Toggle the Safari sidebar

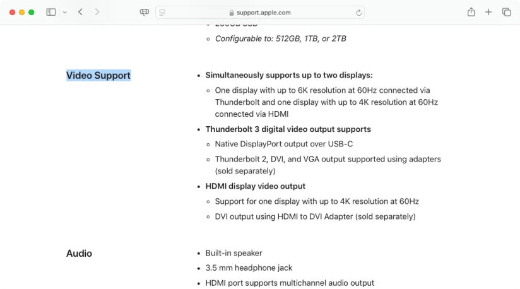tap(50, 12)
